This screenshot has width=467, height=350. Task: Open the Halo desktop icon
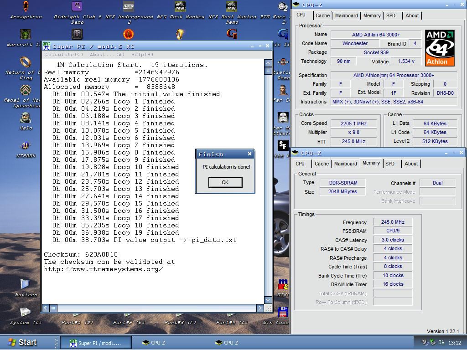point(26,118)
